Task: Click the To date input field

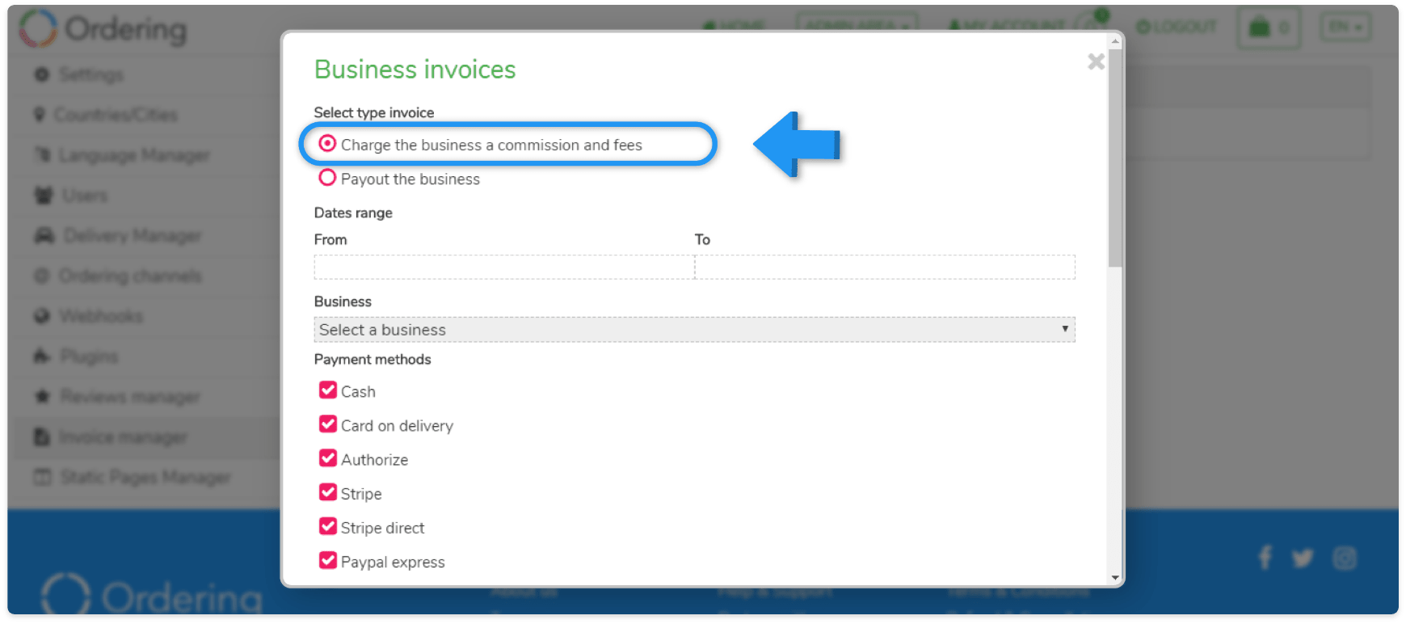Action: (x=885, y=268)
